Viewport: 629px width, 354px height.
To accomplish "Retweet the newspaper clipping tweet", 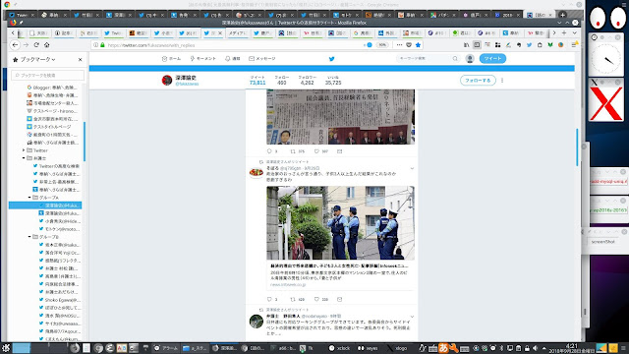I will point(293,151).
